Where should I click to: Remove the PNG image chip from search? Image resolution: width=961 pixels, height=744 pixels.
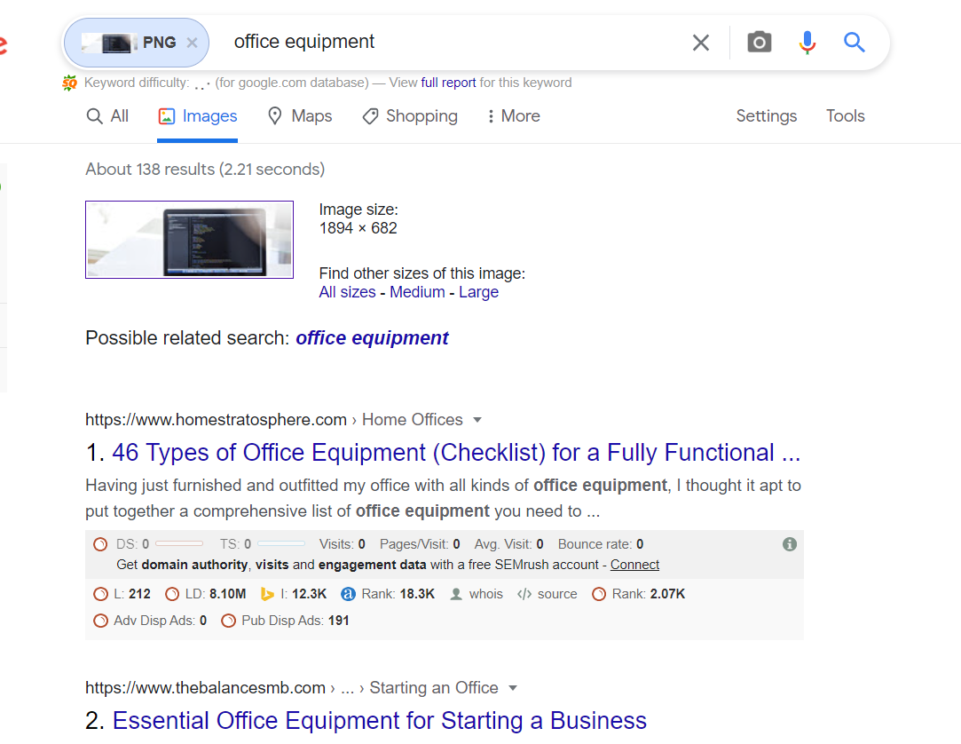coord(192,42)
